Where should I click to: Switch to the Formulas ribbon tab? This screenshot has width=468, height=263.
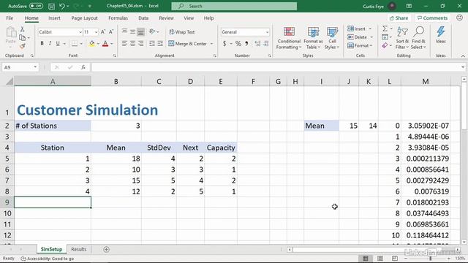point(118,18)
